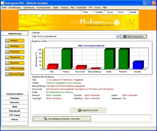The width and height of the screenshot is (157, 131).
Task: Open the Extras menu in menu bar
Action: pyautogui.click(x=97, y=7)
